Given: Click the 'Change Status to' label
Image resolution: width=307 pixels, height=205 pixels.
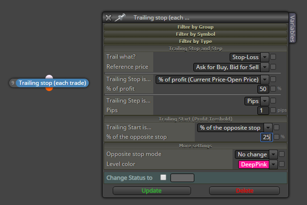Looking at the screenshot, I should pyautogui.click(x=129, y=178).
